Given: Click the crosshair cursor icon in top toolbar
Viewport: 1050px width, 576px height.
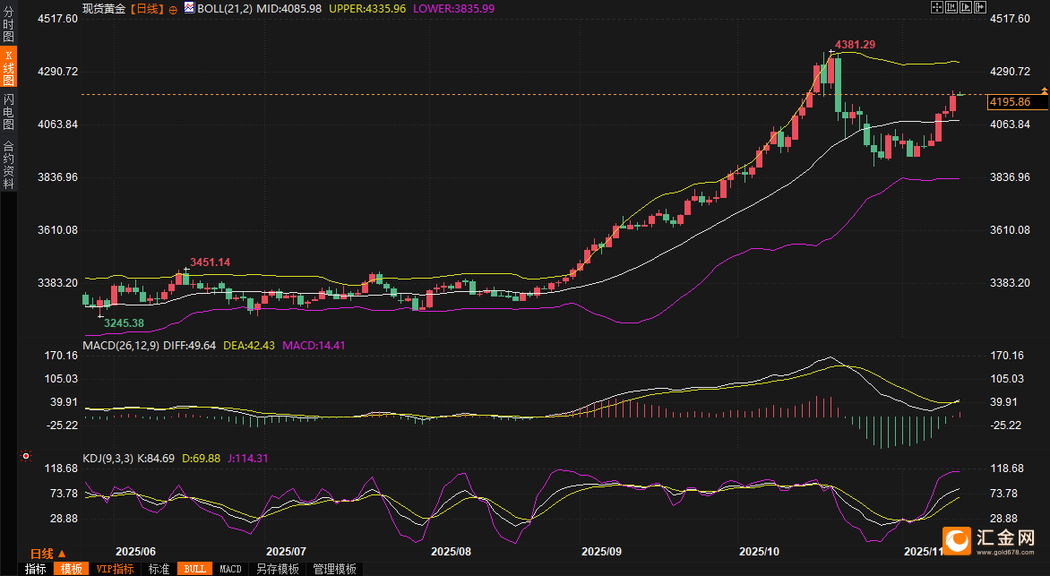Looking at the screenshot, I should 937,7.
